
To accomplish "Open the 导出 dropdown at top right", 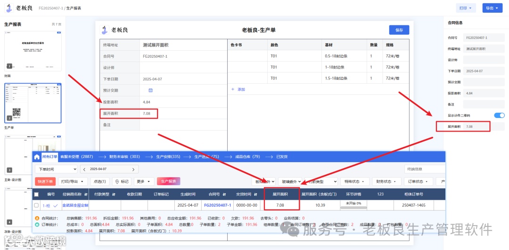I will tap(492, 8).
